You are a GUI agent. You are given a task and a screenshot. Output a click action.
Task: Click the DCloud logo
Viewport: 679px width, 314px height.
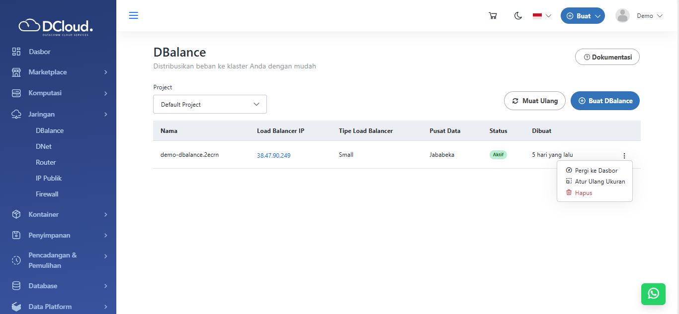[x=56, y=27]
